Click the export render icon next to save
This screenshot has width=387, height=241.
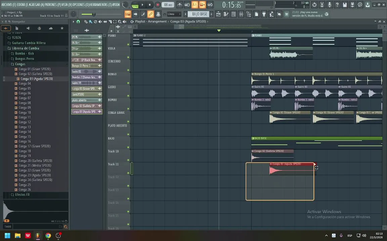click(352, 5)
